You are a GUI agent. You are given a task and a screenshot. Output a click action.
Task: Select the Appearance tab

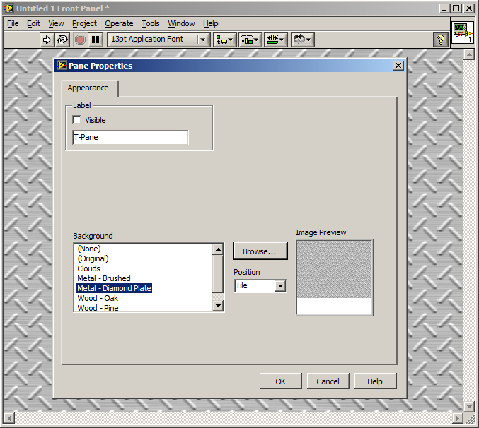pos(88,88)
